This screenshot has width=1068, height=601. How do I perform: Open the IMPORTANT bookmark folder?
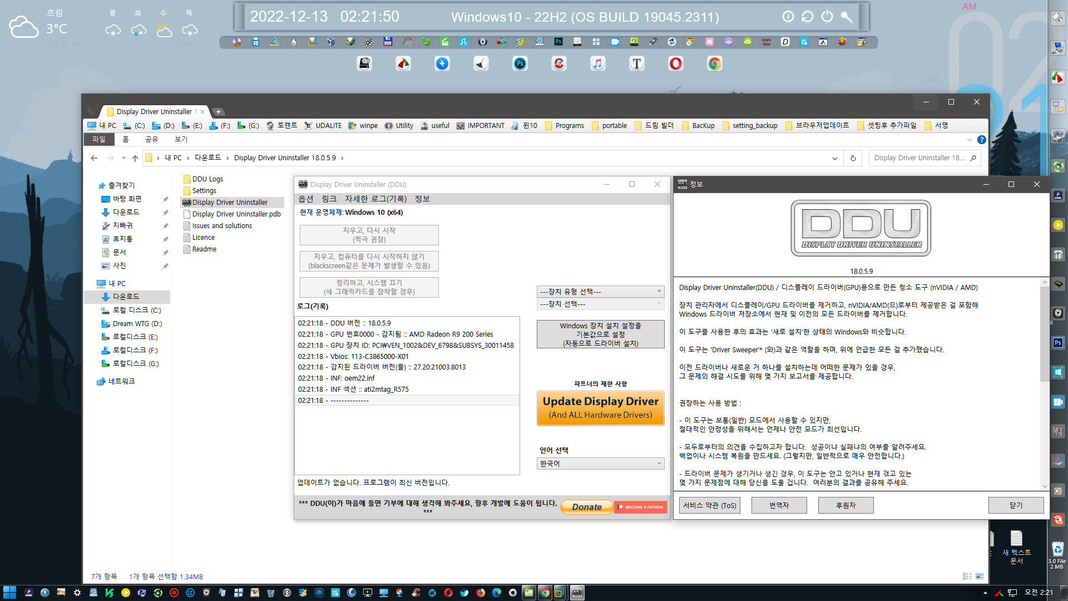point(480,126)
